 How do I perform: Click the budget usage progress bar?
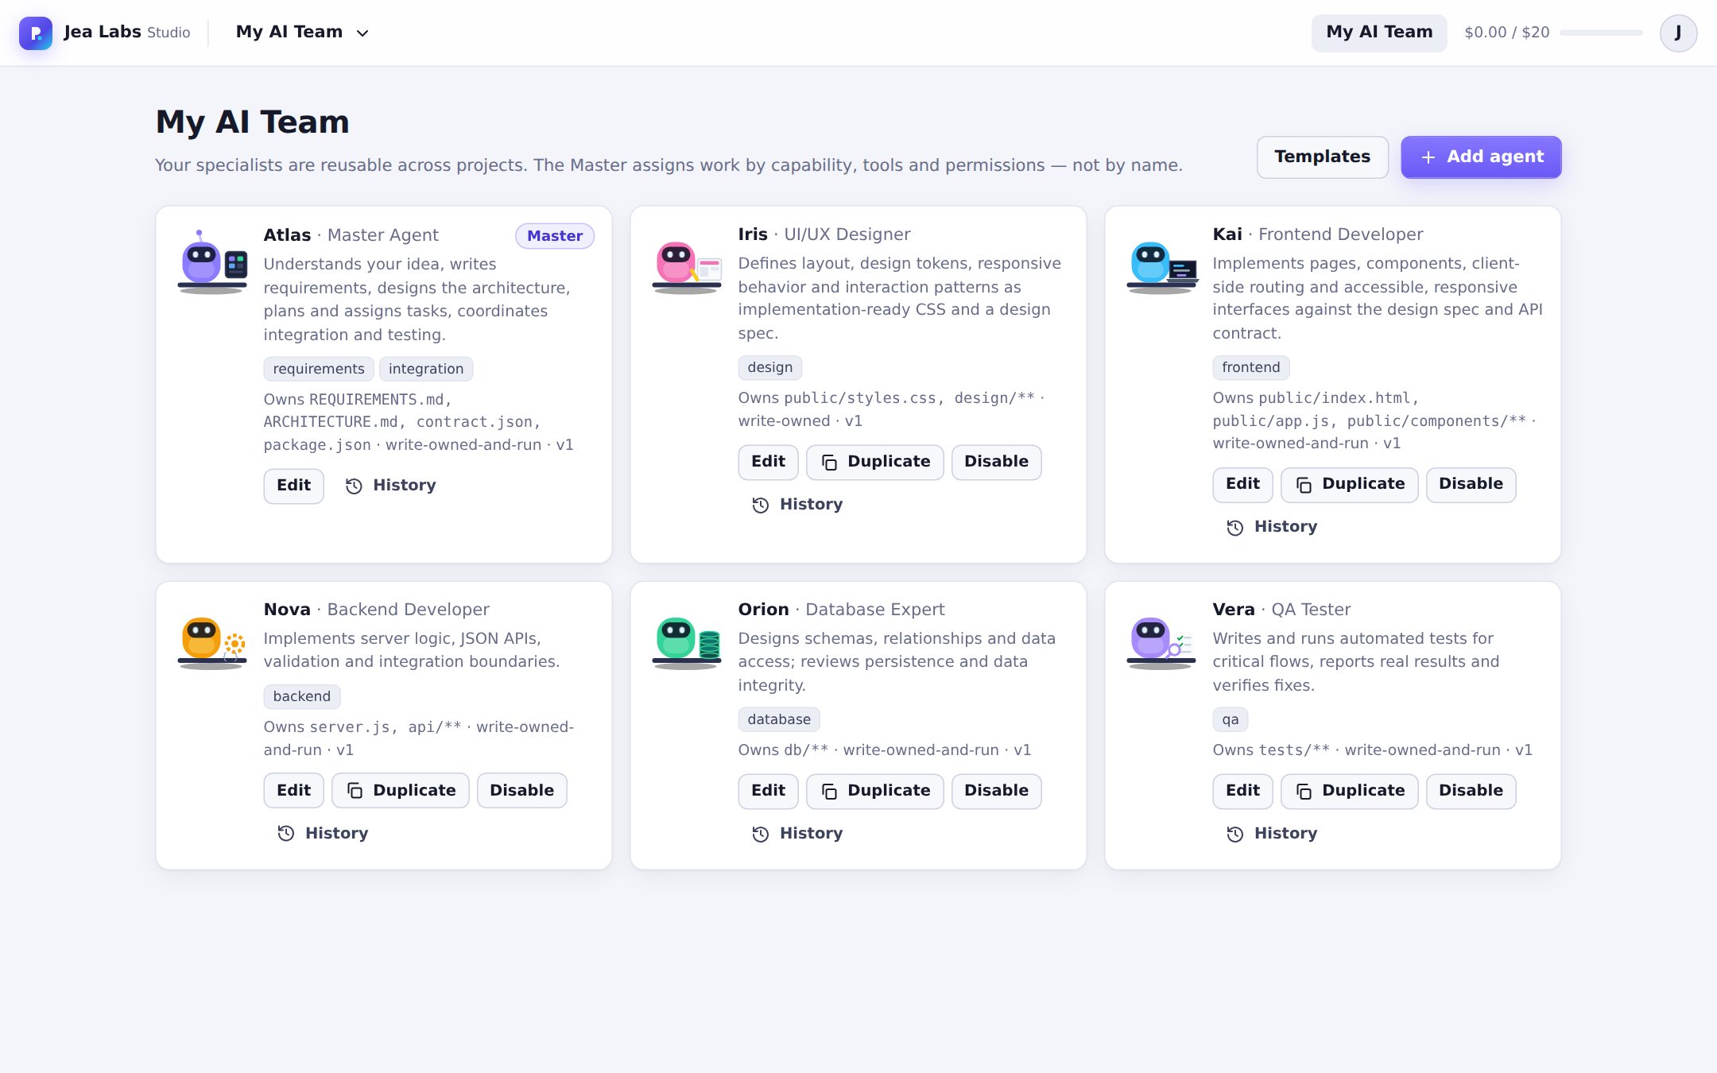(1601, 33)
